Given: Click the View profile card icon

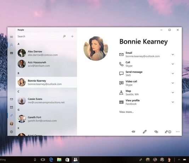Looking at the screenshot, I should (121, 102).
